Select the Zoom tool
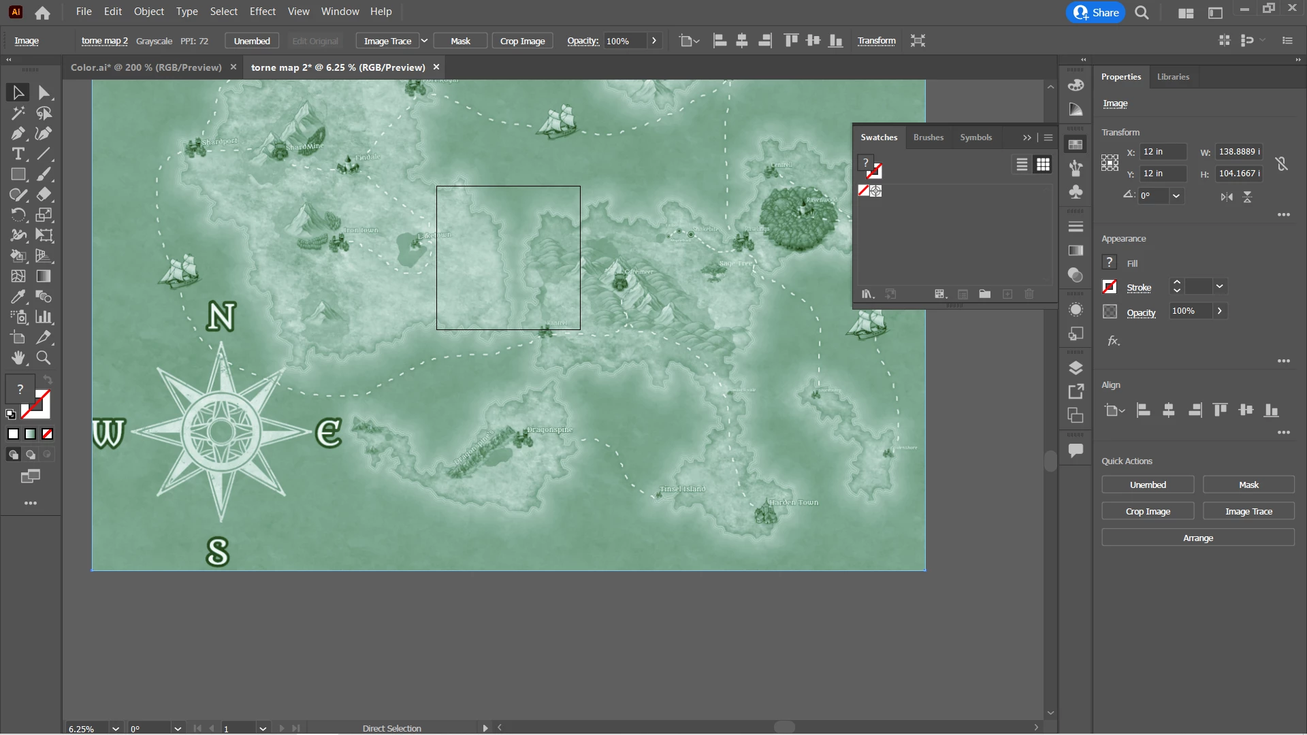1307x735 pixels. pos(44,358)
